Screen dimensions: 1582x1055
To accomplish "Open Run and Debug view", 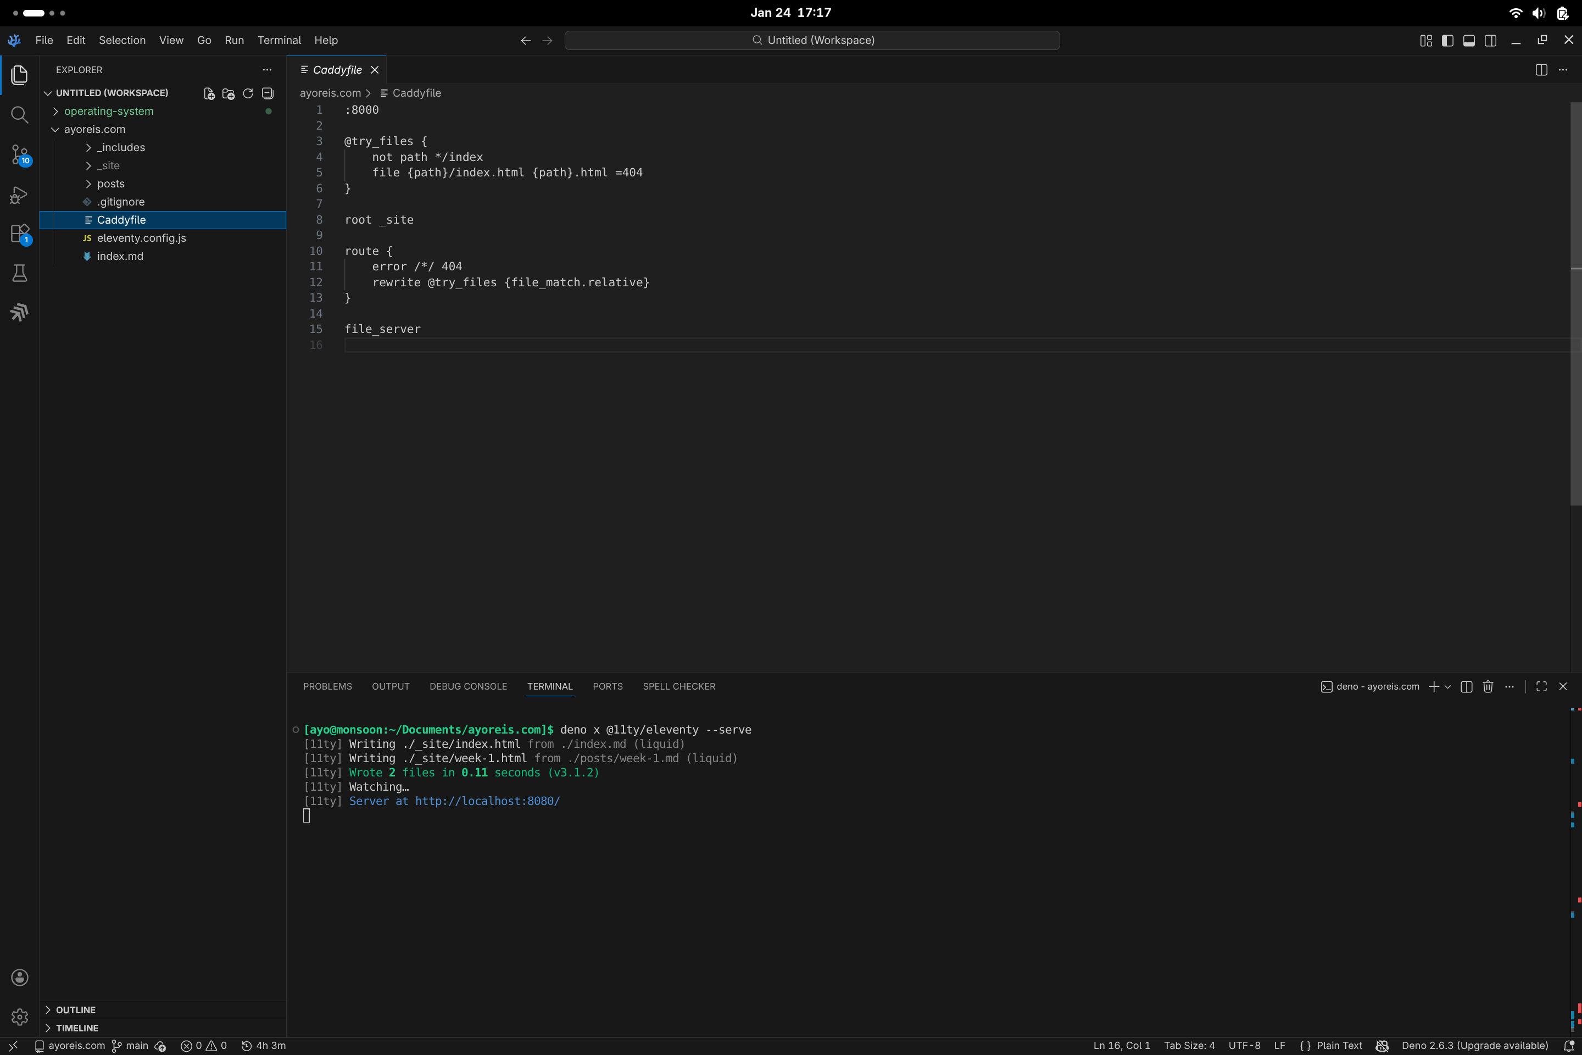I will pos(20,195).
